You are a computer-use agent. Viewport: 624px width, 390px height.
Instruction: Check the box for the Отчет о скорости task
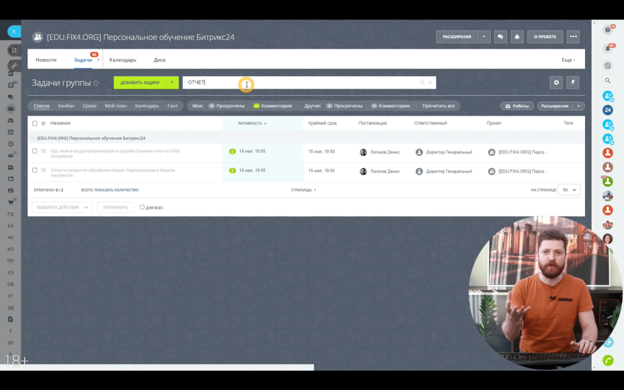coord(35,171)
